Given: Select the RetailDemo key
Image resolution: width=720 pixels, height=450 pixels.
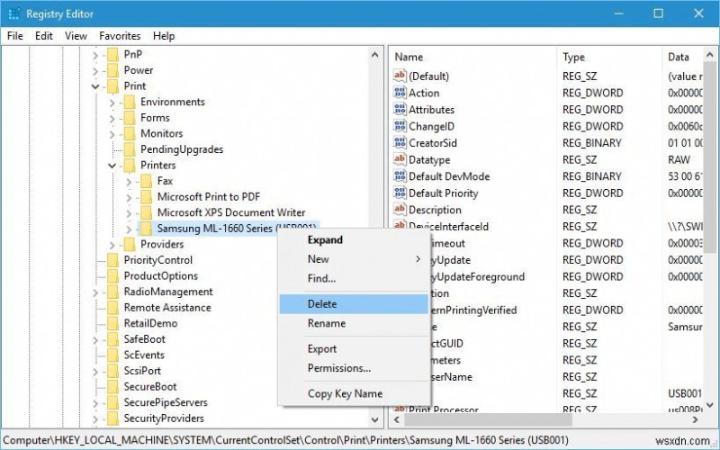Looking at the screenshot, I should (150, 323).
